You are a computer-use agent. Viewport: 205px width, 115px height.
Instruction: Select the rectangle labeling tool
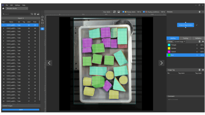click(x=42, y=23)
